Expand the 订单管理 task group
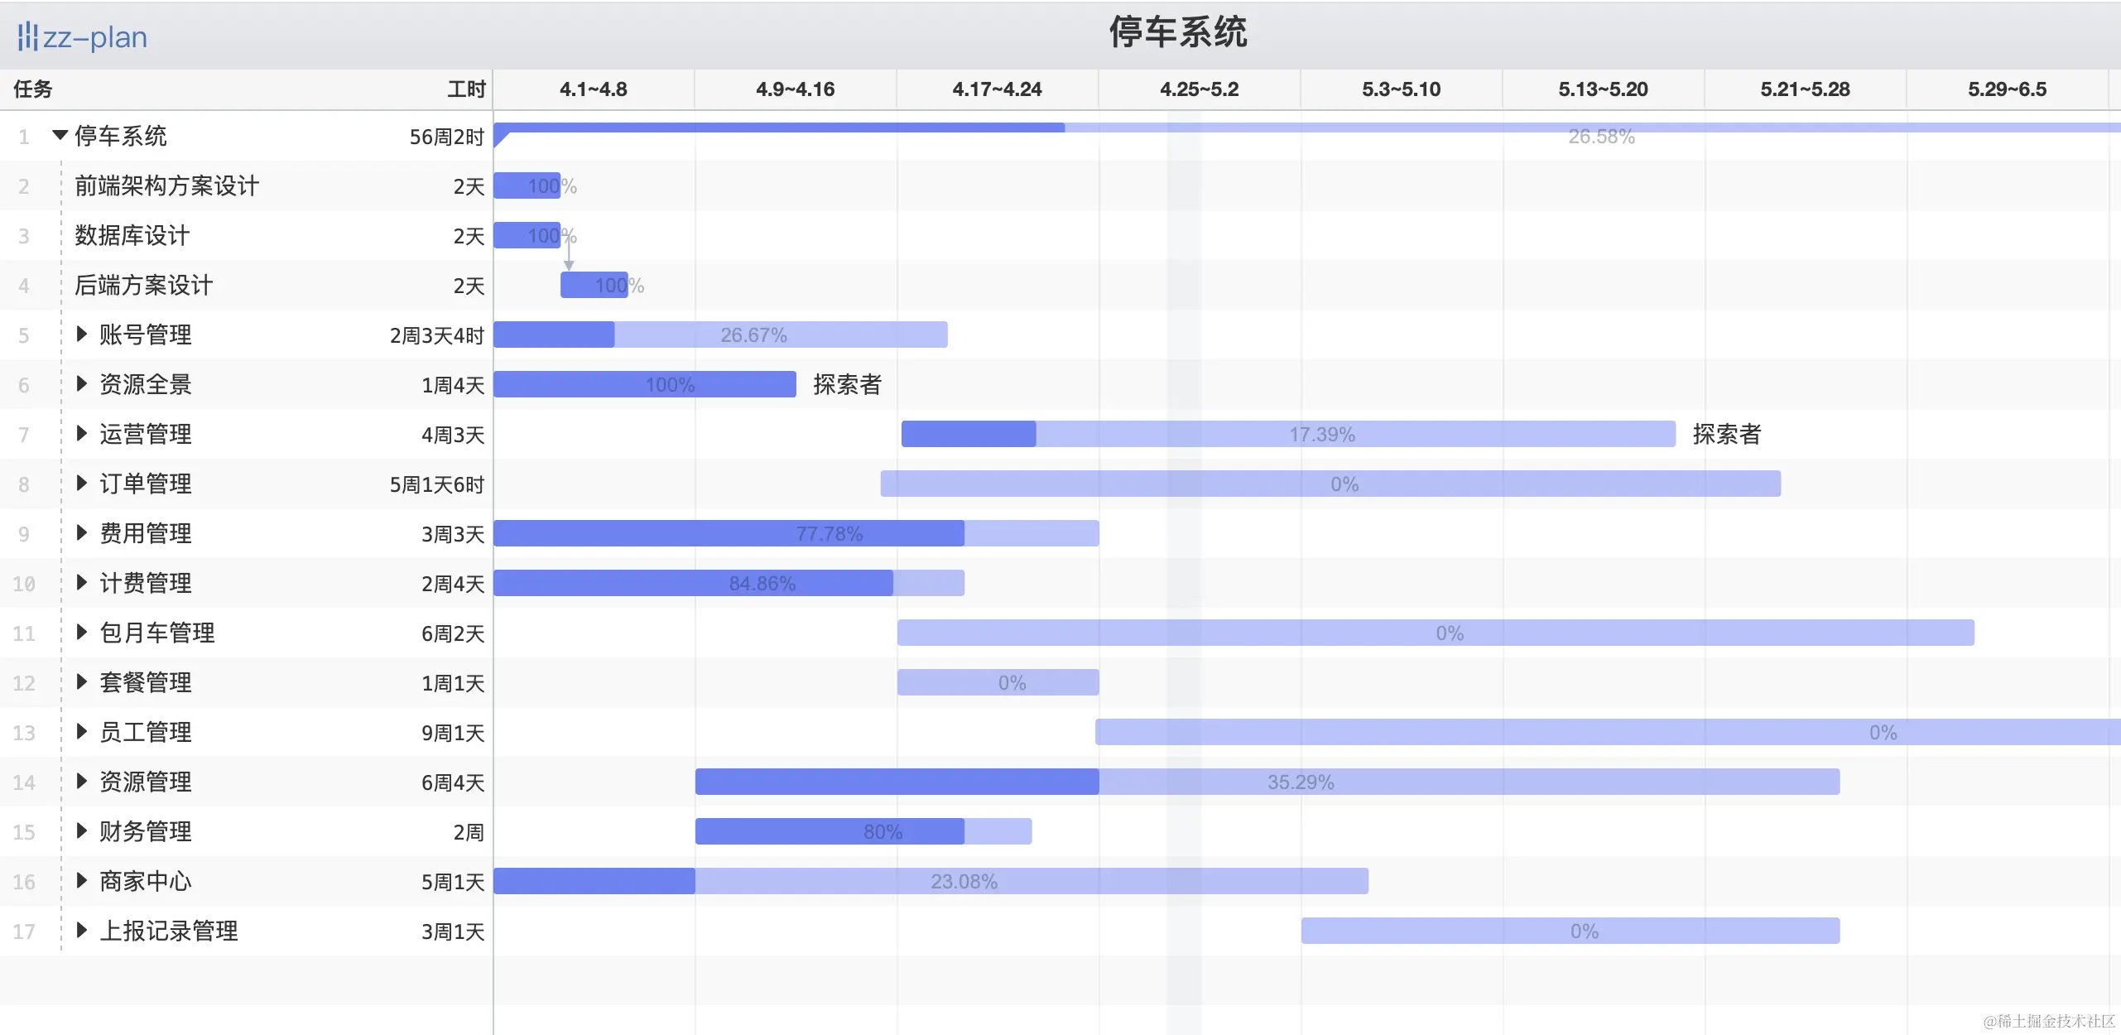 coord(81,483)
